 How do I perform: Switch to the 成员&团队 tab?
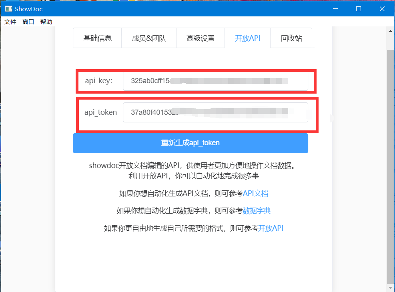pyautogui.click(x=149, y=38)
